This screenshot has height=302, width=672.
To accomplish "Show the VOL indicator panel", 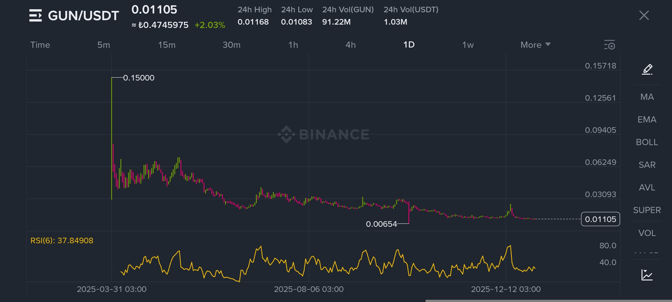I will [647, 233].
